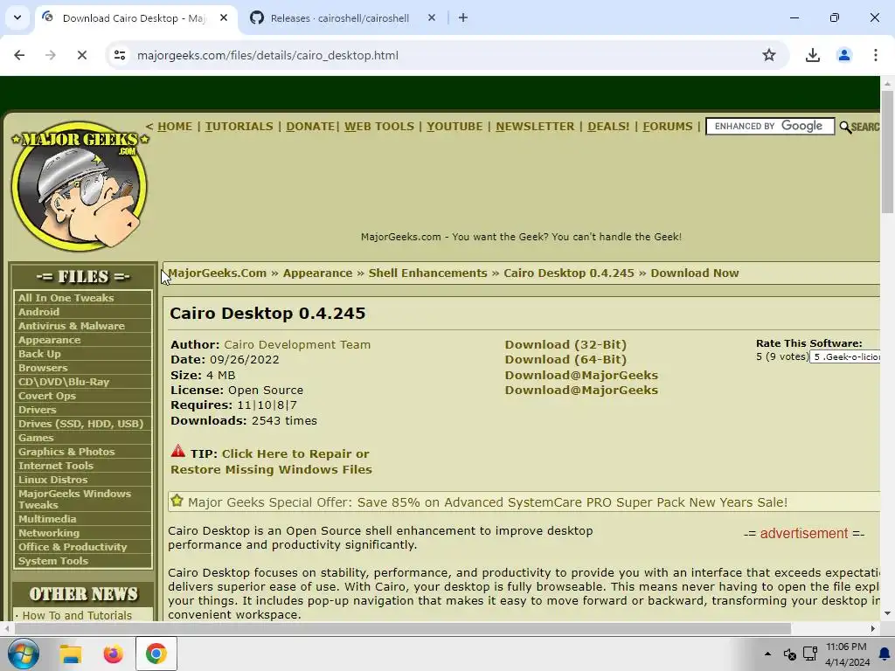Open TUTORIALS in the top navigation
The image size is (895, 671).
coord(239,126)
